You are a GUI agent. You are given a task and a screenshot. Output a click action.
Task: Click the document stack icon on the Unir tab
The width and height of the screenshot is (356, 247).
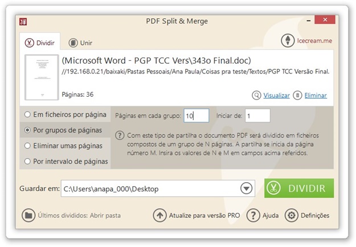point(73,43)
